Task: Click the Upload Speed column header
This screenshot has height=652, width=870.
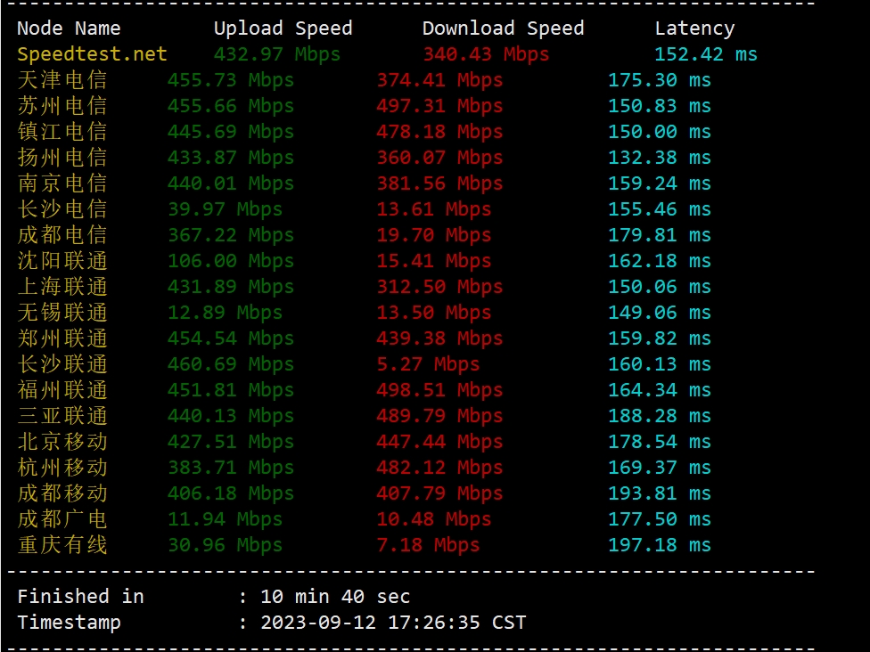Action: pos(283,29)
